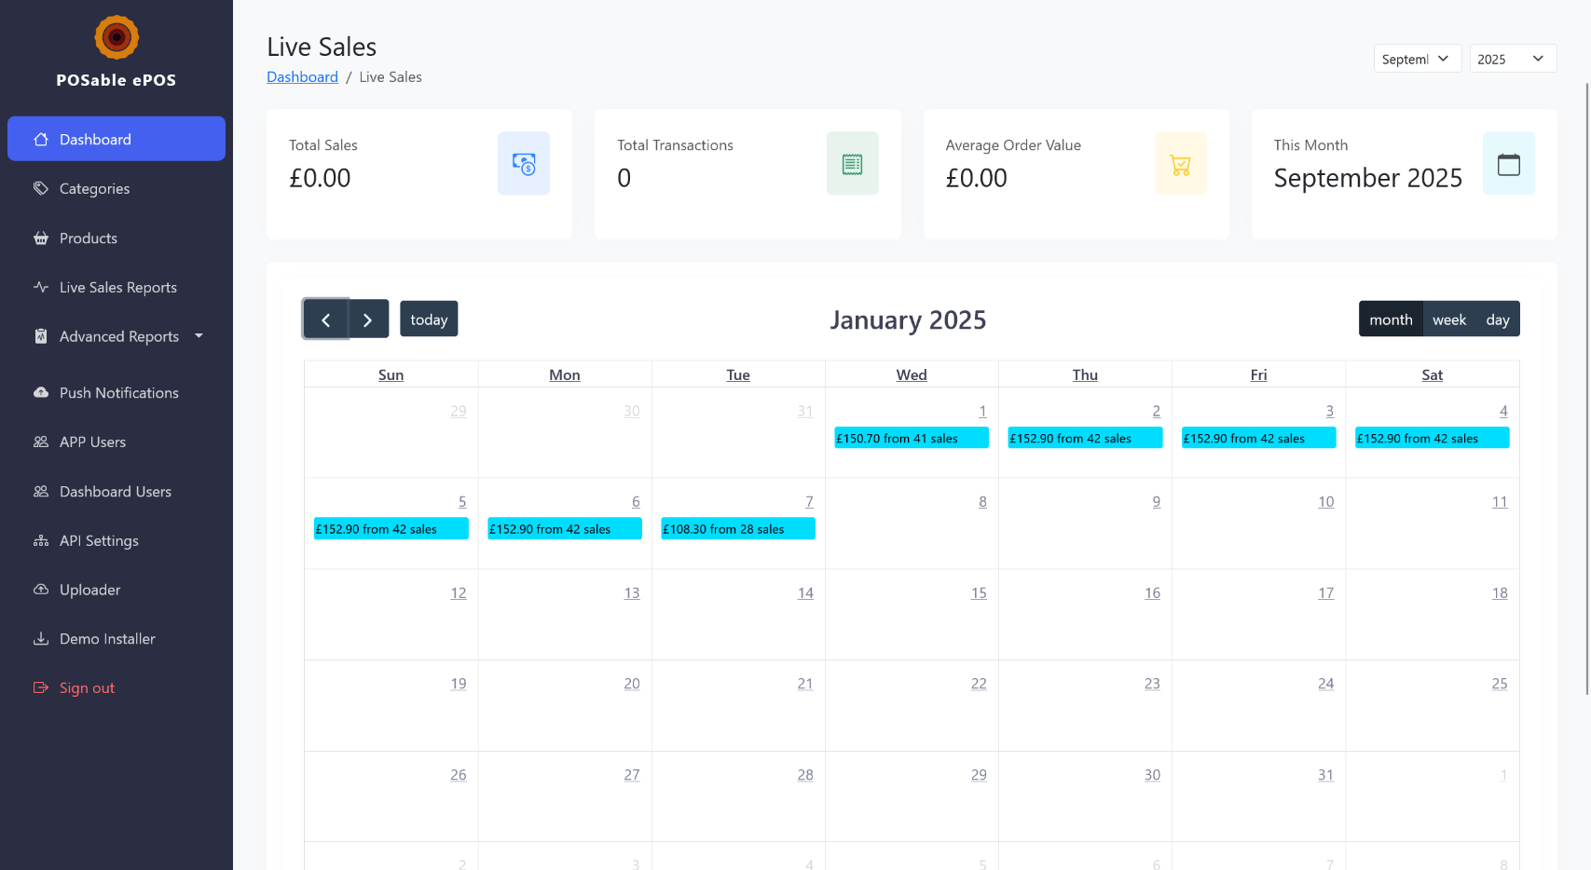The height and width of the screenshot is (870, 1591).
Task: Click the Sign out icon in sidebar
Action: pos(41,687)
